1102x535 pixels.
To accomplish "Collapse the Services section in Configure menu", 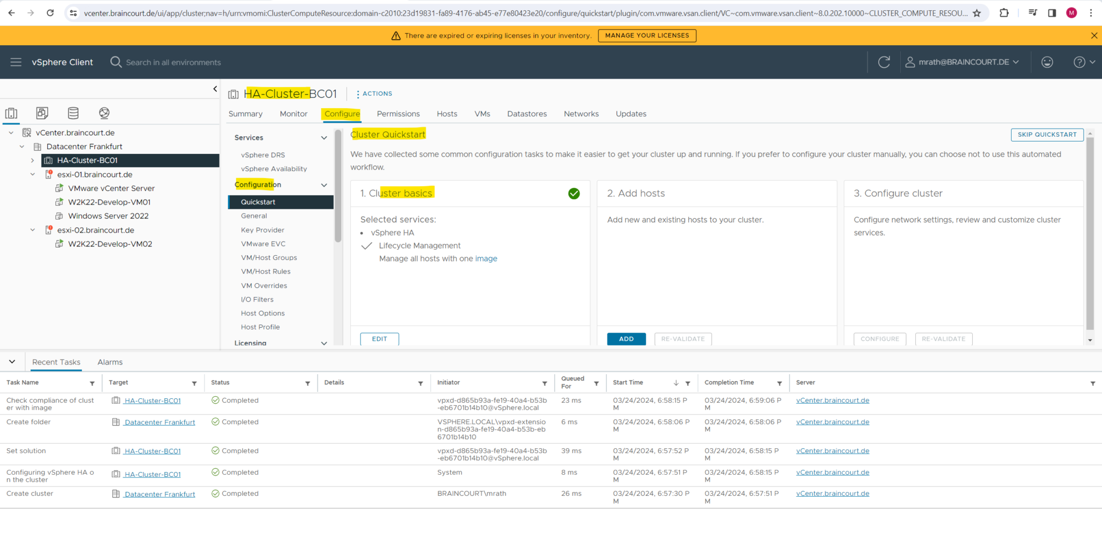I will [x=324, y=138].
